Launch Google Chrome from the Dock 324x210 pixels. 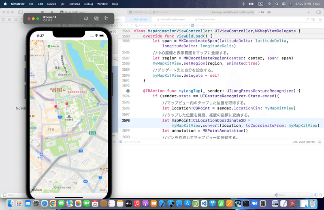(x=53, y=204)
